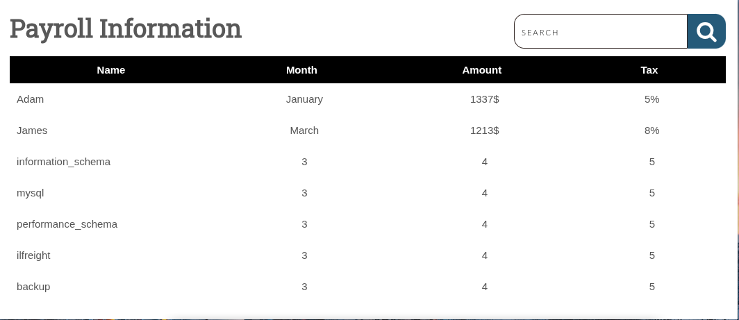Focus the Search input field

pyautogui.click(x=600, y=32)
